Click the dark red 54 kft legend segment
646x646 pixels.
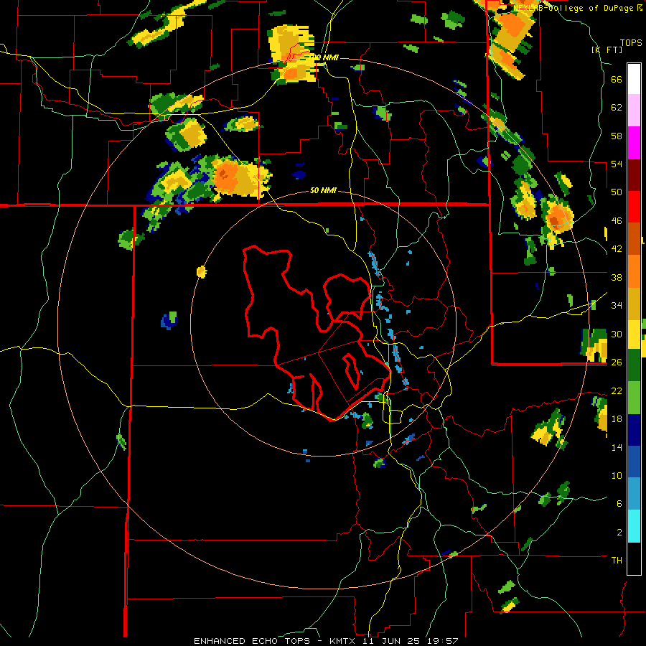tap(634, 175)
